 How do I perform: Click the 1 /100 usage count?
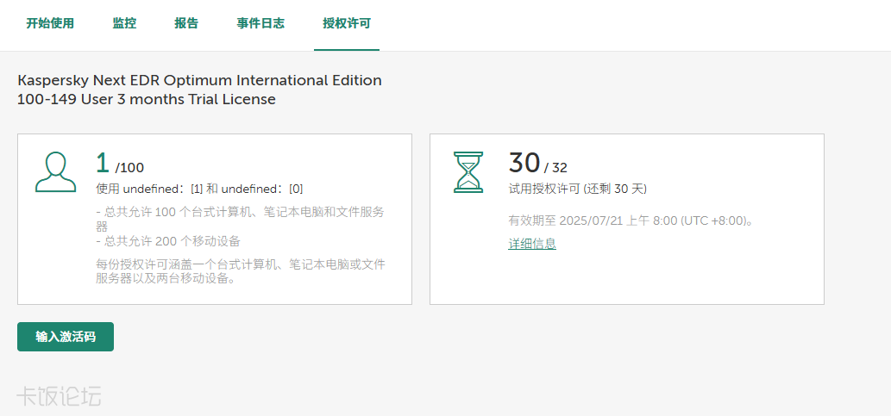pos(120,164)
